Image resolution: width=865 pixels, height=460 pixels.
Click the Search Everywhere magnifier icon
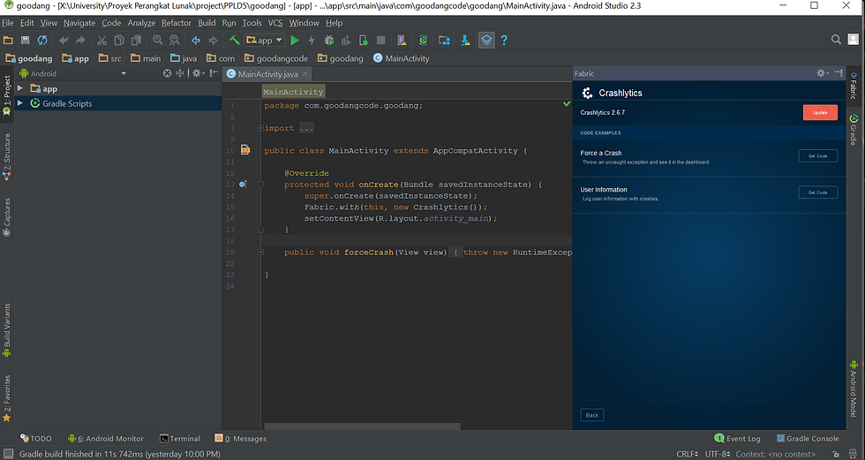coord(837,40)
